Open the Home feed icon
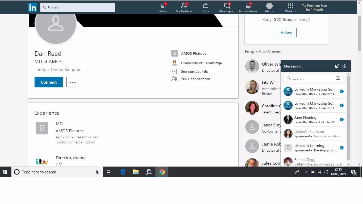 pos(163,6)
